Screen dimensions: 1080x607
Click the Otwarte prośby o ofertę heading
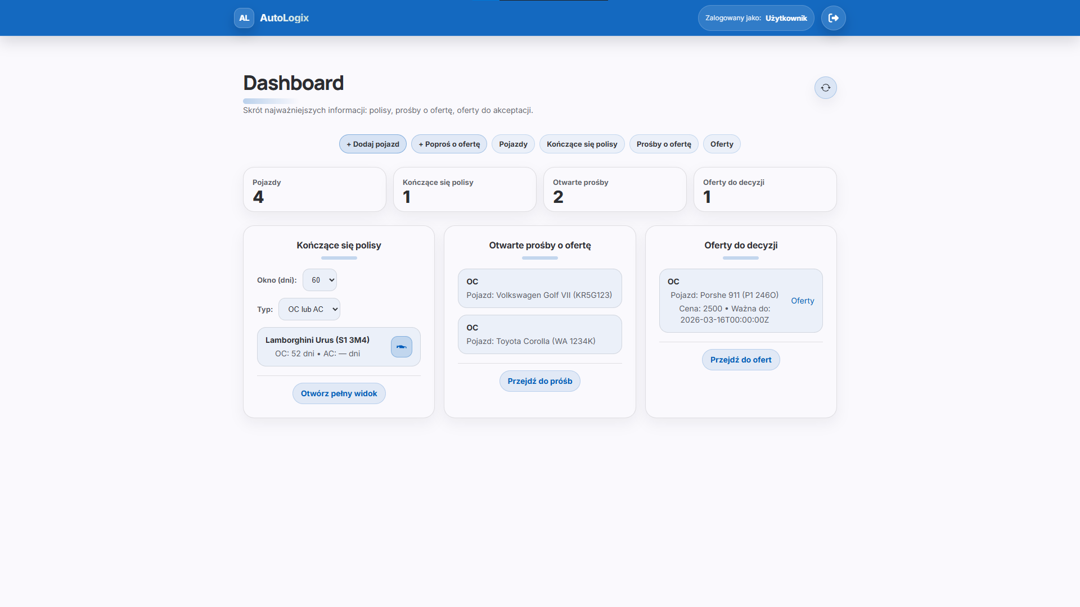pos(540,245)
